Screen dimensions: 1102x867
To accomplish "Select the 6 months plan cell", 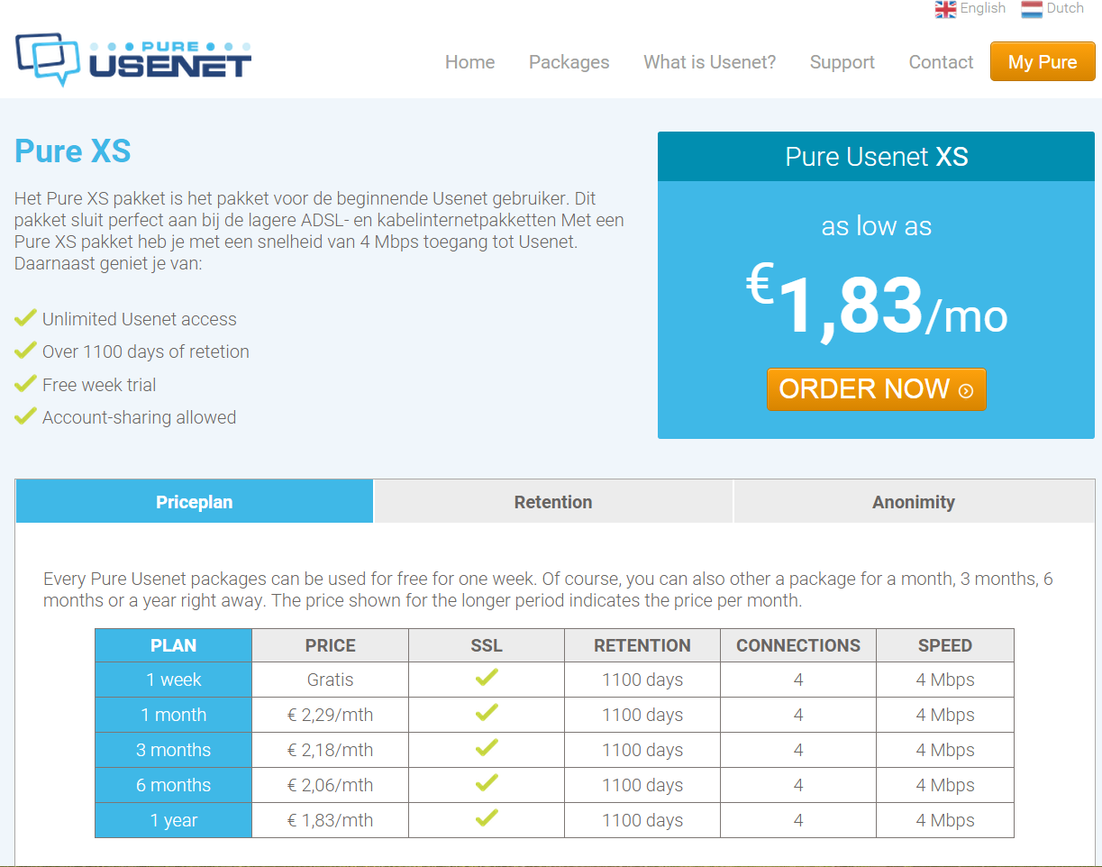I will click(173, 785).
